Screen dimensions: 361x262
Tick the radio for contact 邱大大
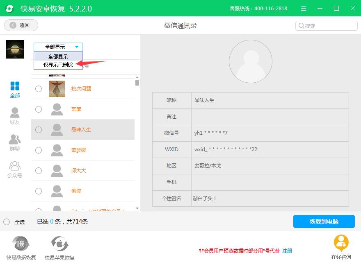click(39, 171)
